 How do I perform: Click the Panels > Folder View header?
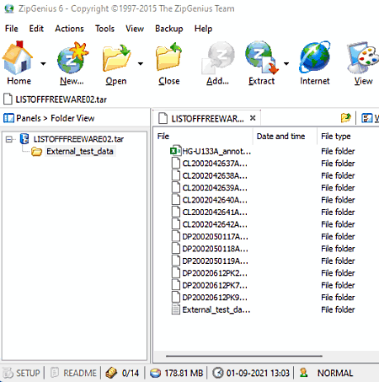coord(56,118)
